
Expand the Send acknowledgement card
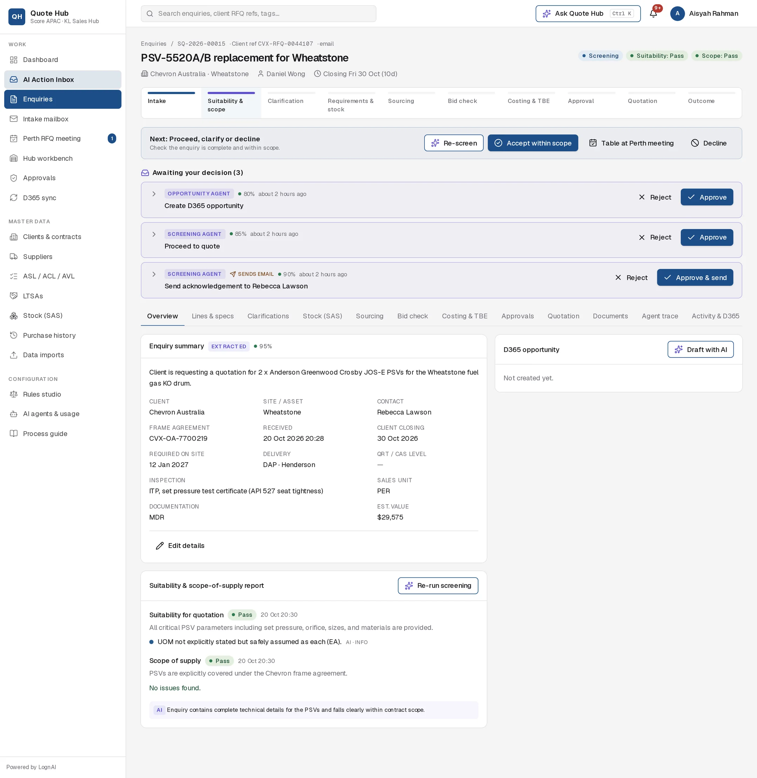coord(154,275)
